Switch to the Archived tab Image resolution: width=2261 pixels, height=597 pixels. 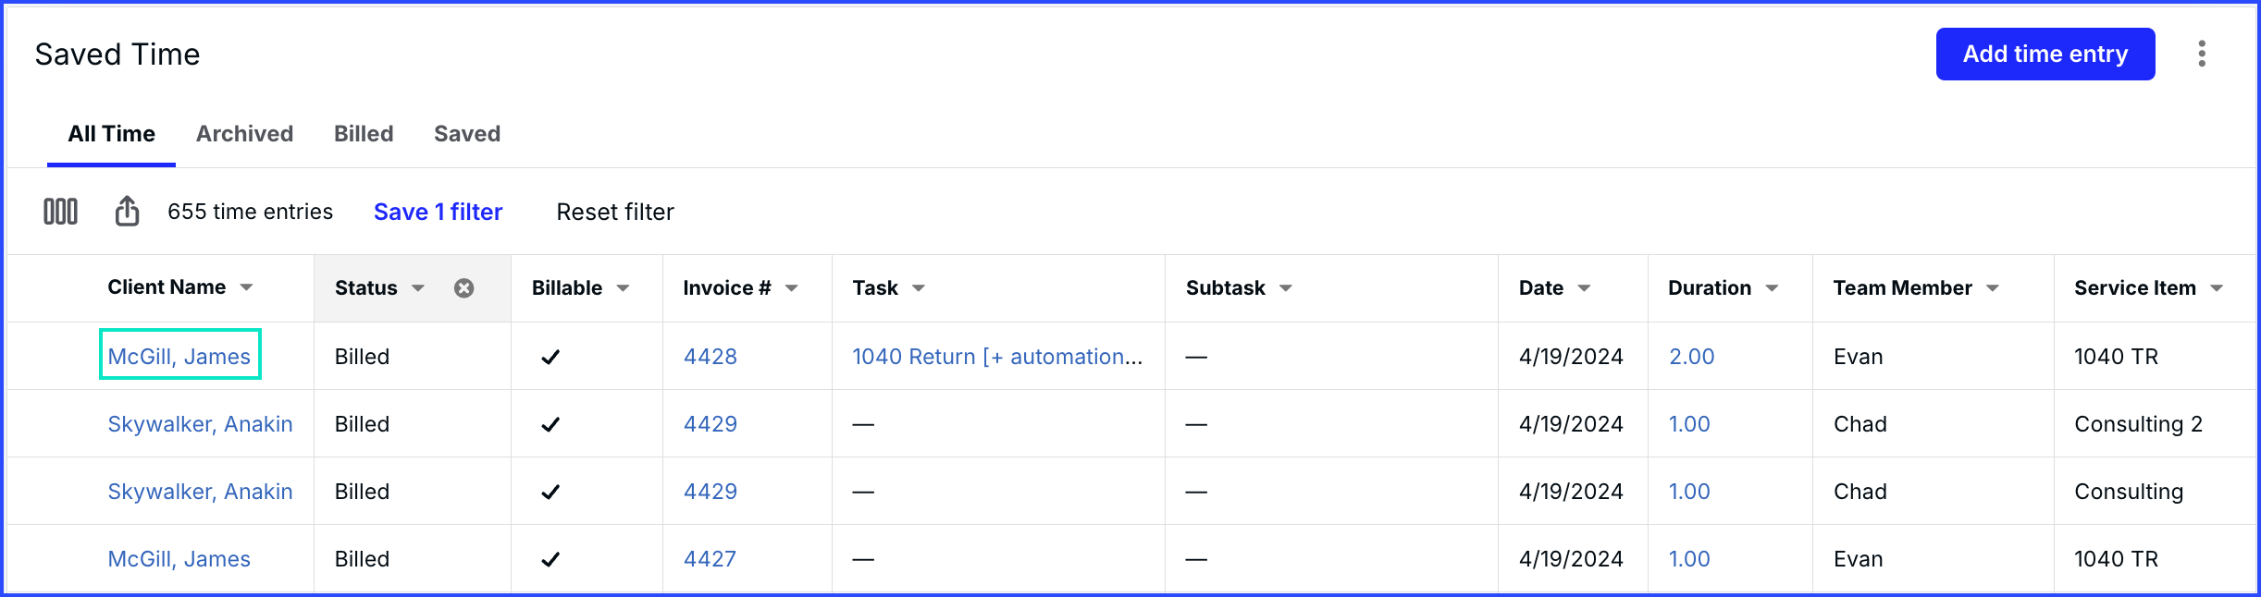pyautogui.click(x=244, y=134)
